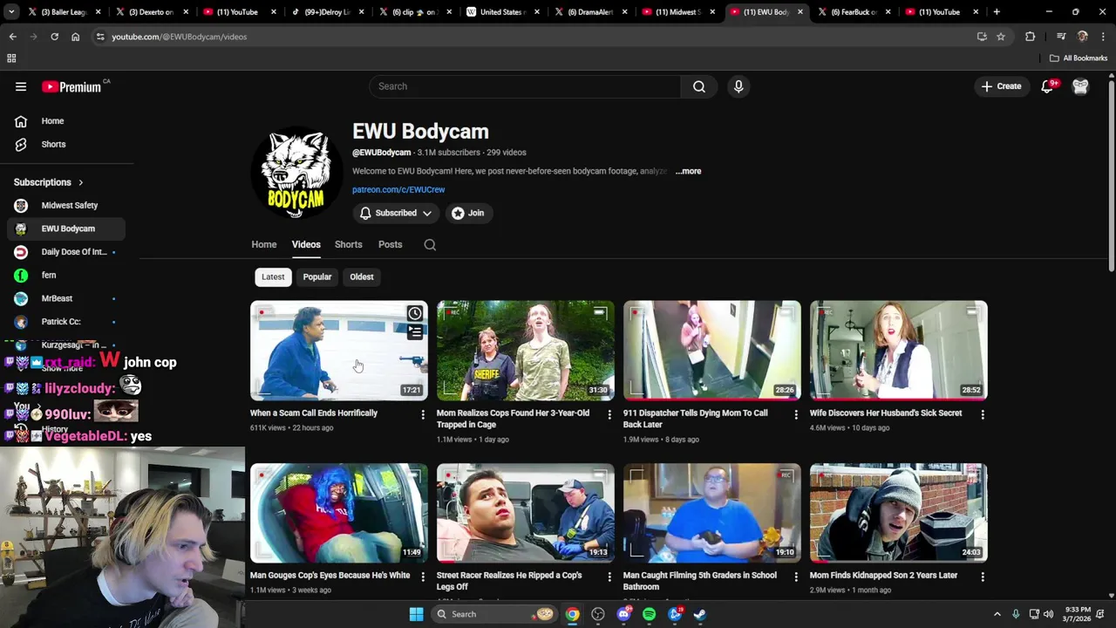Image resolution: width=1116 pixels, height=628 pixels.
Task: Click the browser home icon
Action: (x=75, y=37)
